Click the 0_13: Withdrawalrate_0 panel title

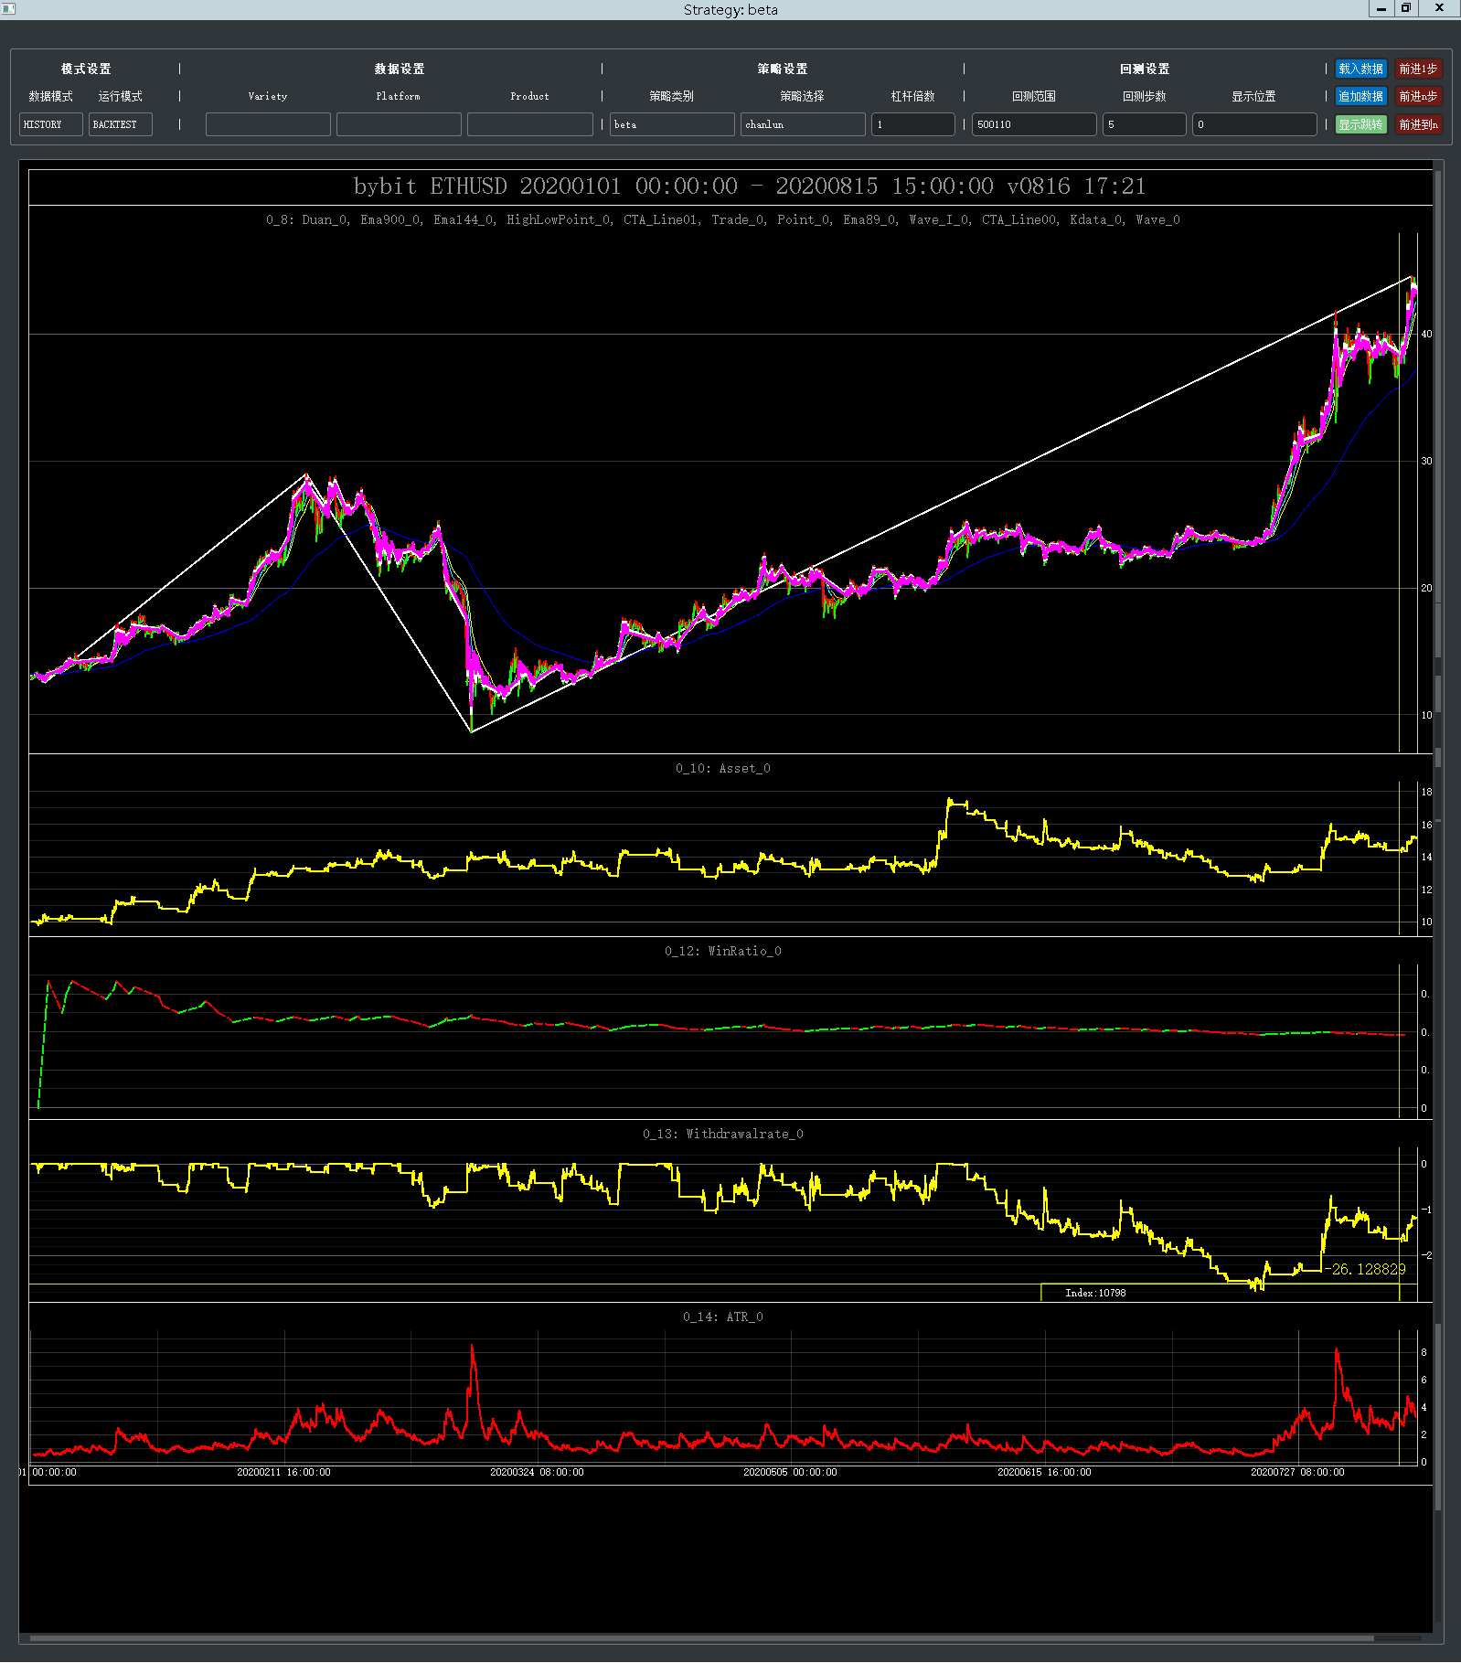(x=723, y=1134)
